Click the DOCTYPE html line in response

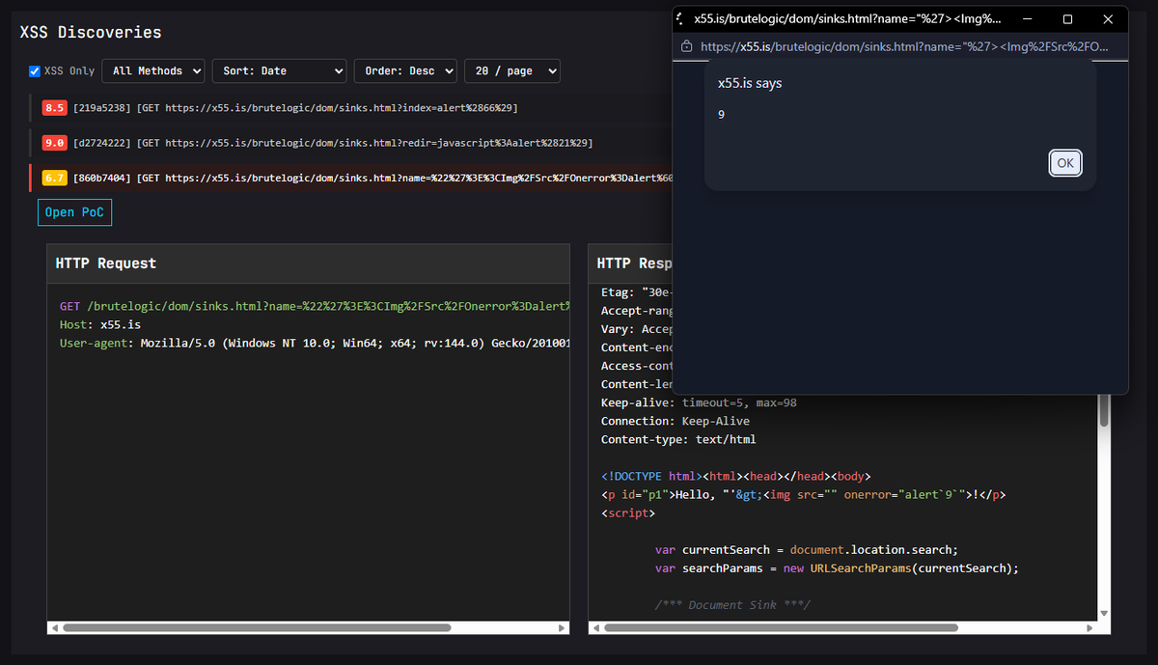pos(735,476)
